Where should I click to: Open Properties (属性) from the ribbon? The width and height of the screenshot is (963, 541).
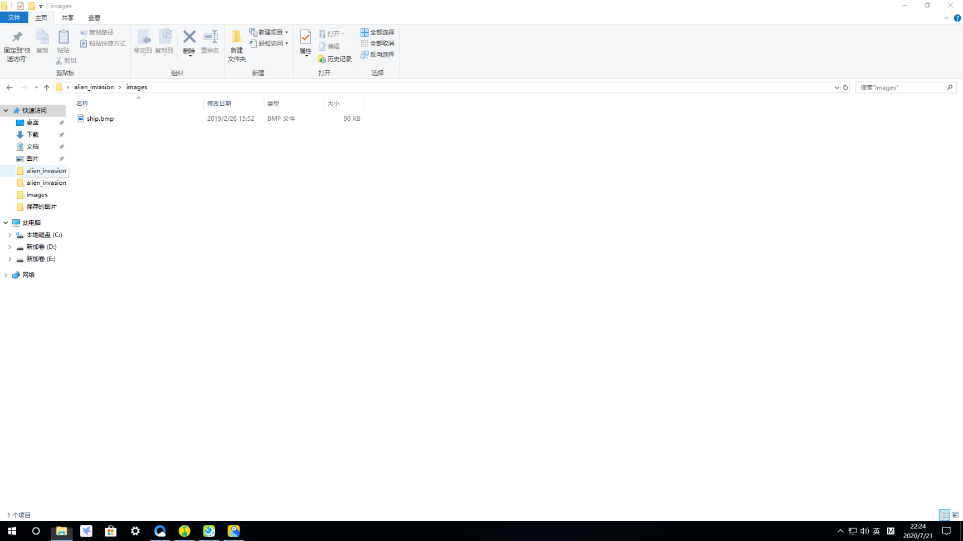[305, 42]
